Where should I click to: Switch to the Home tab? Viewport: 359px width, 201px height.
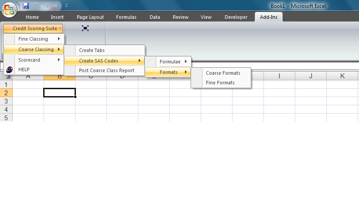[x=32, y=17]
